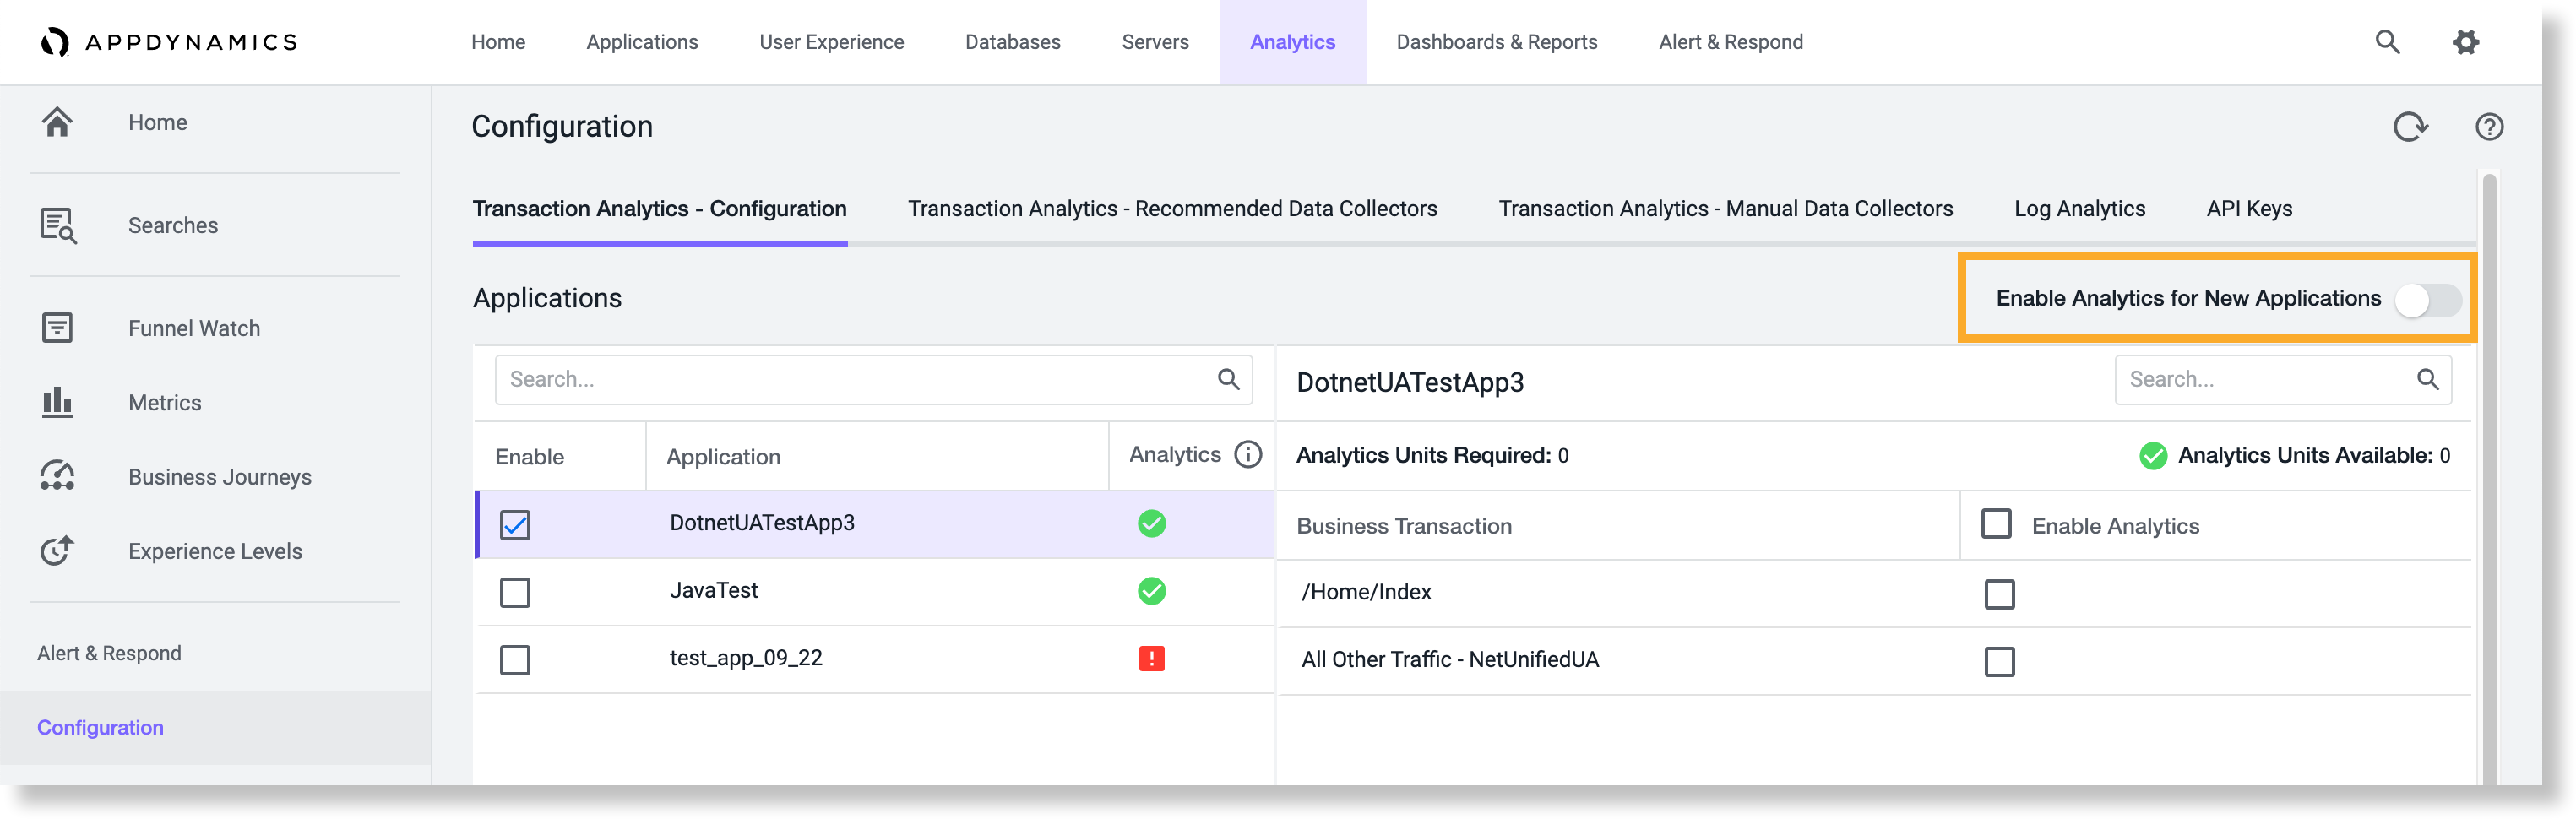This screenshot has width=2576, height=819.
Task: Select the Analytics top navigation item
Action: tap(1292, 42)
